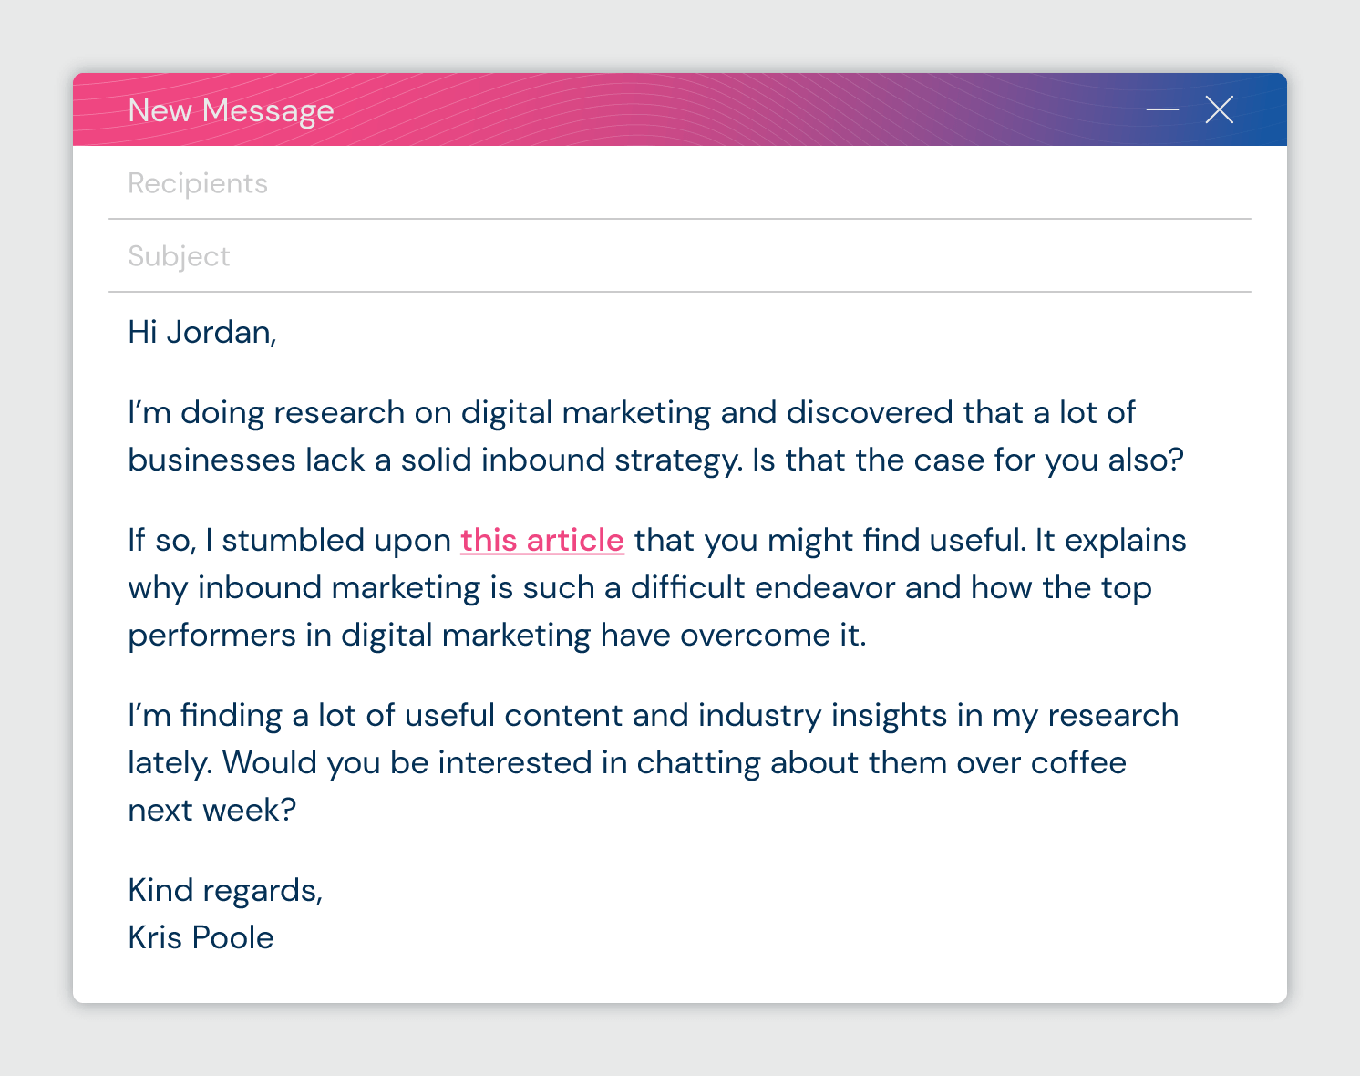Click the "Kind regards," closing line

[225, 891]
